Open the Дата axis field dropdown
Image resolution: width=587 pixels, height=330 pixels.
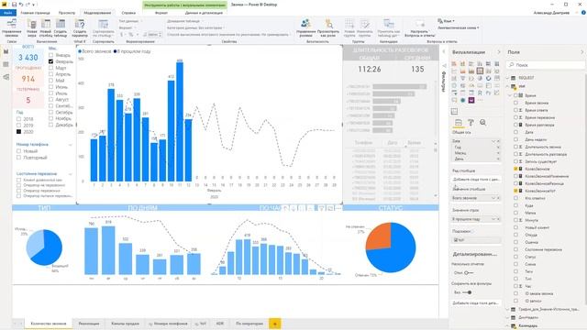[x=493, y=141]
